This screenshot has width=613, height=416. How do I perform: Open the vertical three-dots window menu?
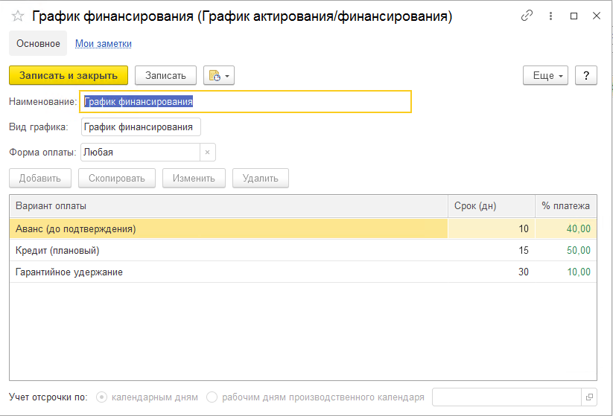click(550, 16)
